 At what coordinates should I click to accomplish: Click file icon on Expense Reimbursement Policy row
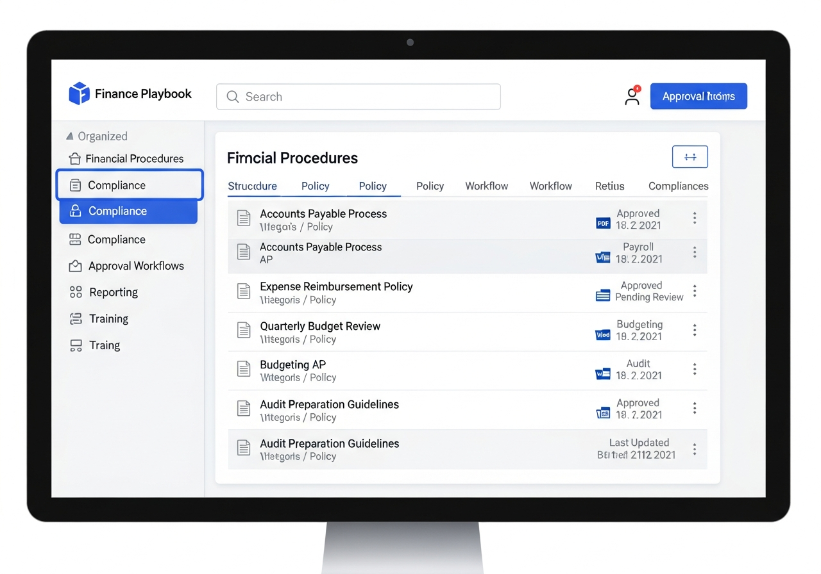603,295
